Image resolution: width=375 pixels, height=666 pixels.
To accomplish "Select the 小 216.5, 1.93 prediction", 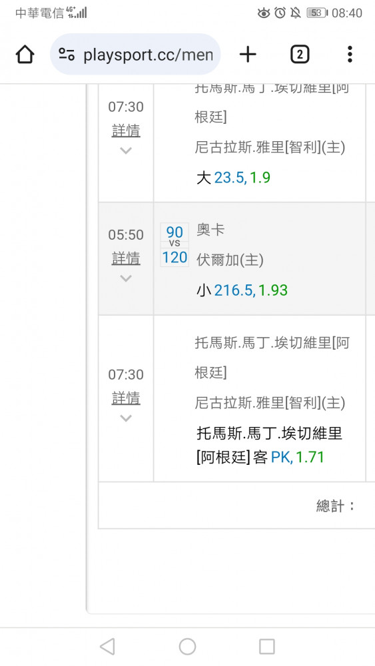I will coord(242,290).
